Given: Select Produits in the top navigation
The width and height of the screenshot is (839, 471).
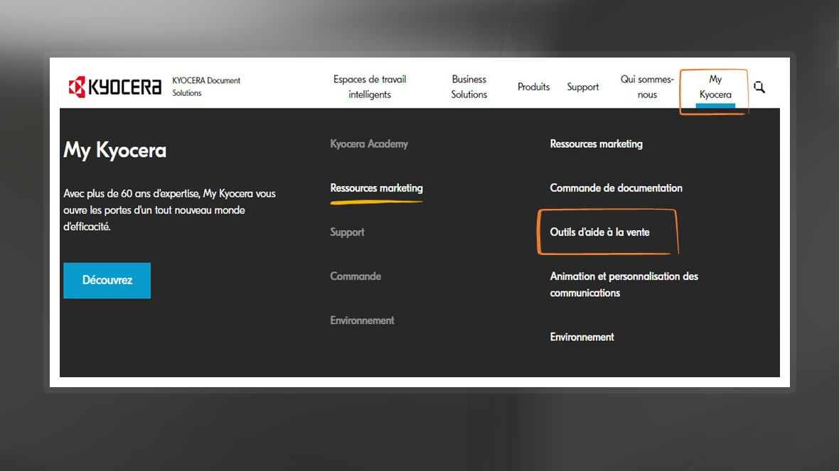Looking at the screenshot, I should (x=533, y=87).
